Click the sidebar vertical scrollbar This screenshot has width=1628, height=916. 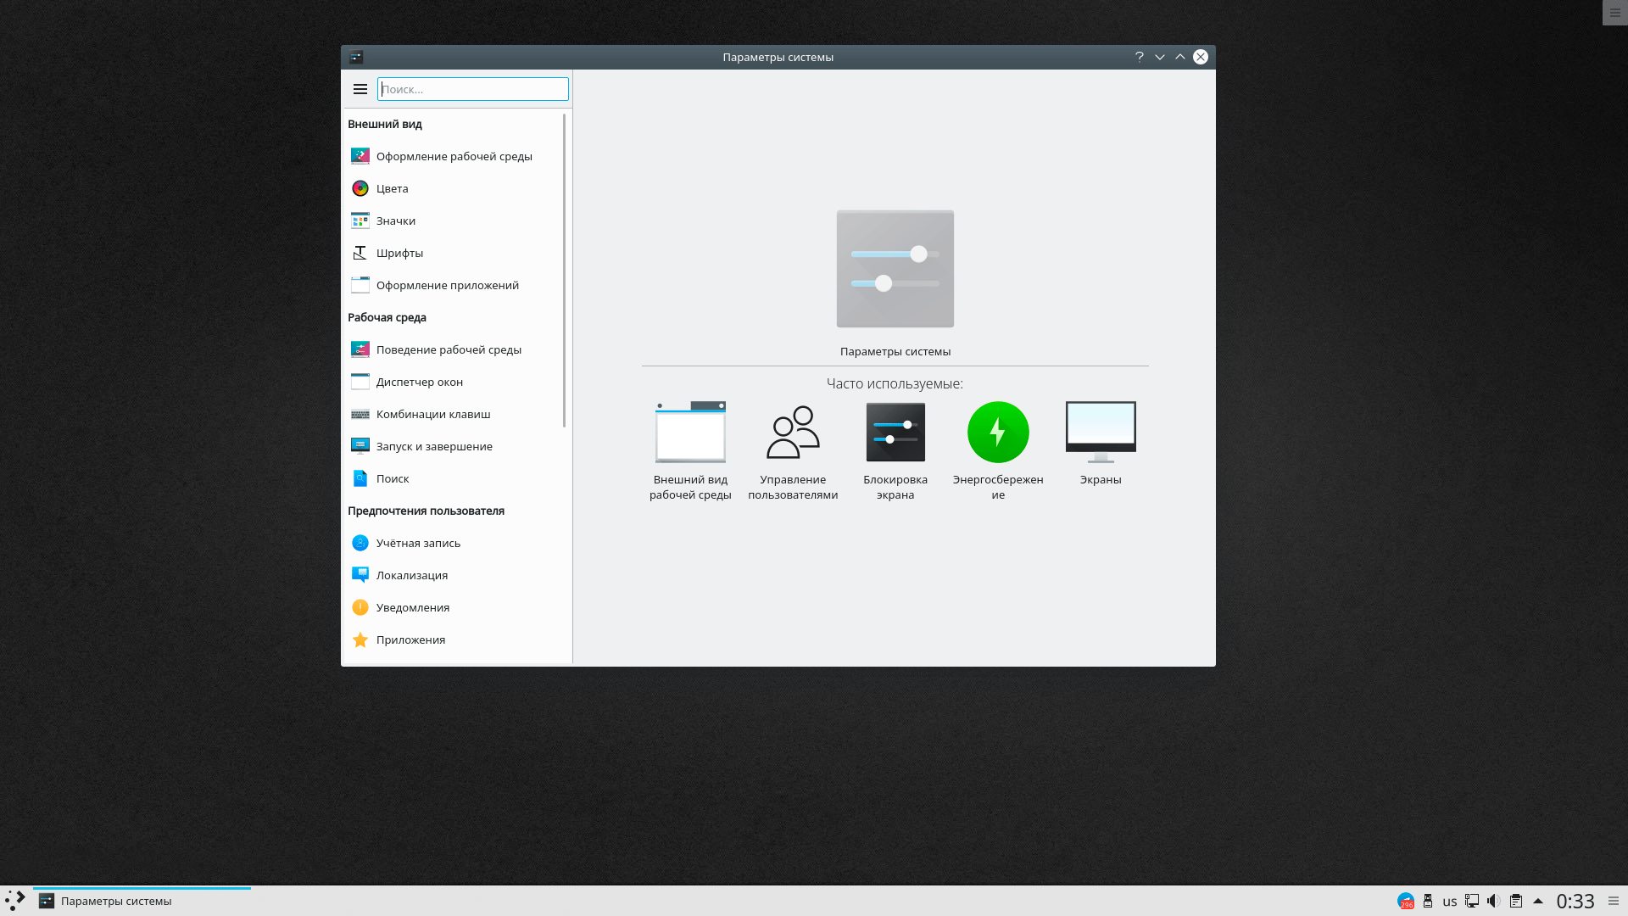pyautogui.click(x=564, y=271)
